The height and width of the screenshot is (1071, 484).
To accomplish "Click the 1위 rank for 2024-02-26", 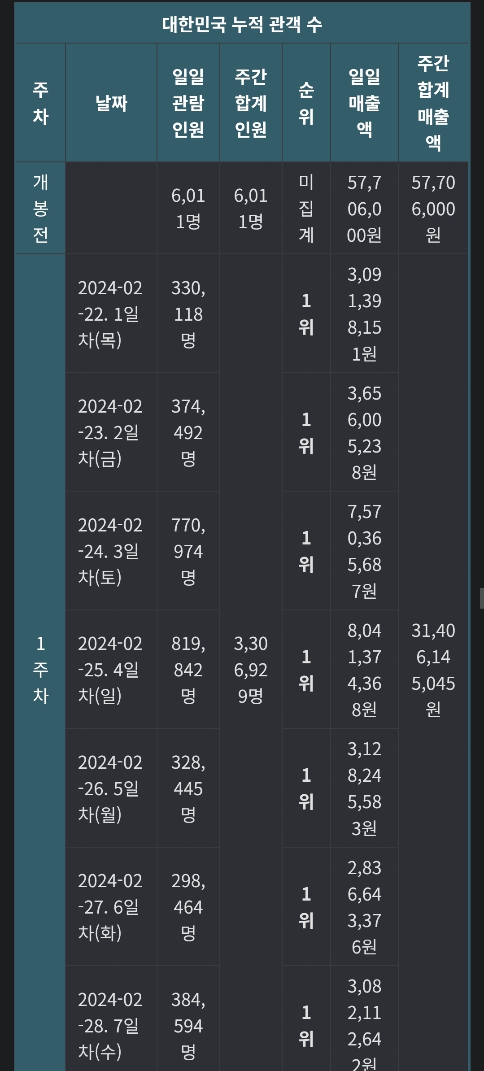I will click(306, 788).
